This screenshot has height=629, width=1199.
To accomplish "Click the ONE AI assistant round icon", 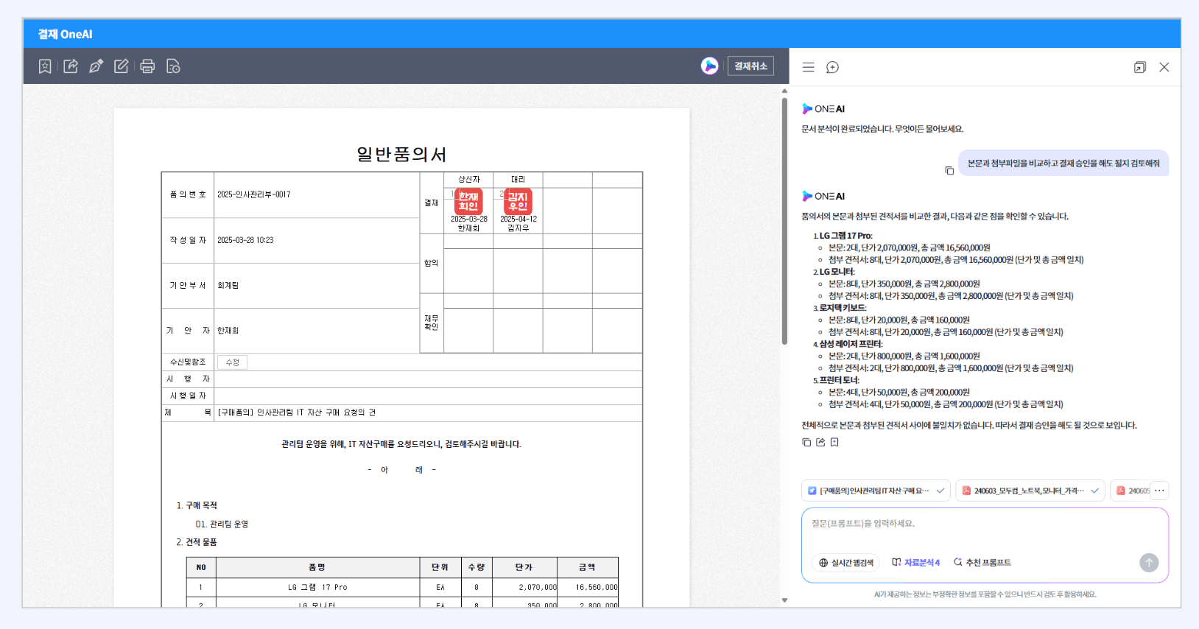I will coord(709,66).
